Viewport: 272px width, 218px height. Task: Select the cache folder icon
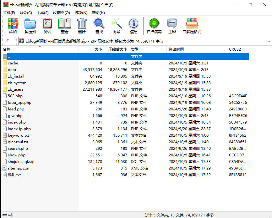[x=5, y=63]
